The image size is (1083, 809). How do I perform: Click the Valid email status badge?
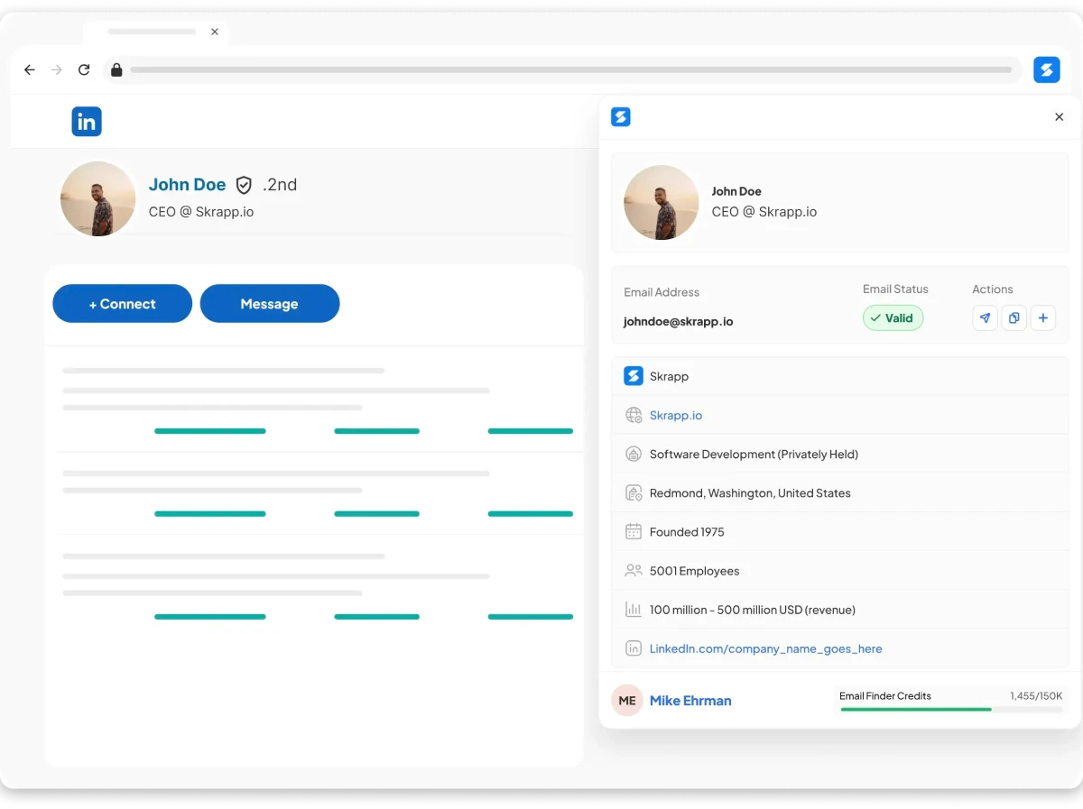[x=893, y=318]
